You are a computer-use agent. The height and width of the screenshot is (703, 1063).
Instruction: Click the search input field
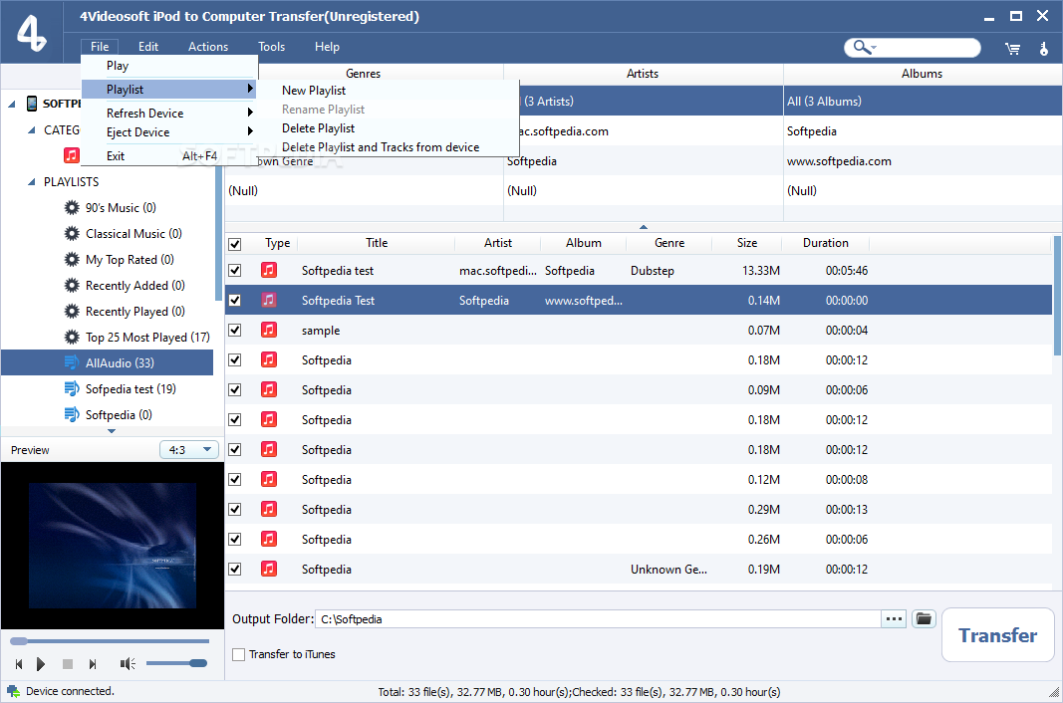pyautogui.click(x=928, y=48)
